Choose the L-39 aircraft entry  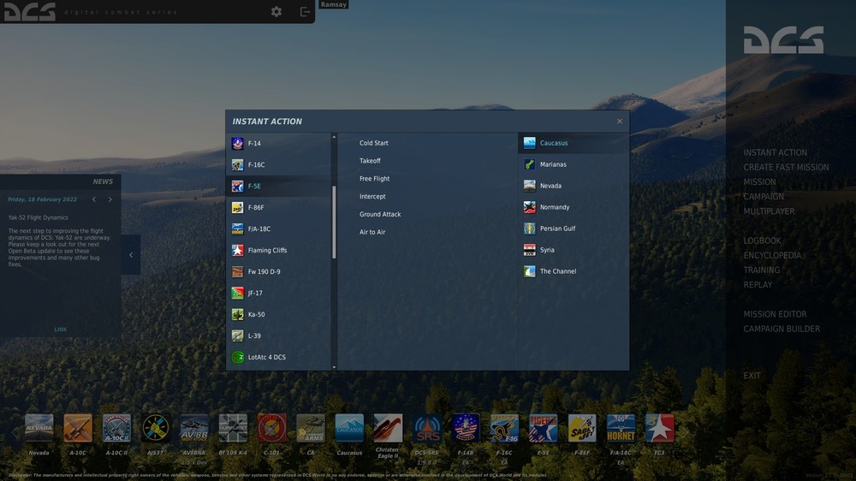[278, 336]
